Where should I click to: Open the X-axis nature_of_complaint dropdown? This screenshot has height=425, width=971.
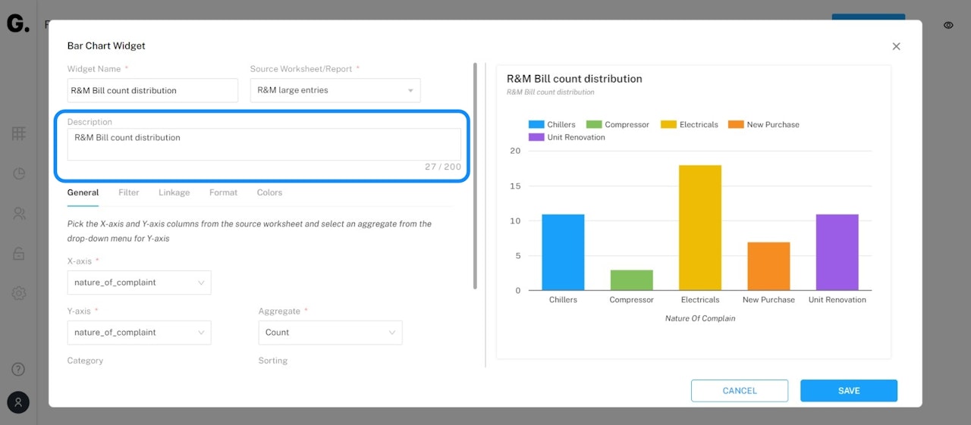[x=139, y=283]
